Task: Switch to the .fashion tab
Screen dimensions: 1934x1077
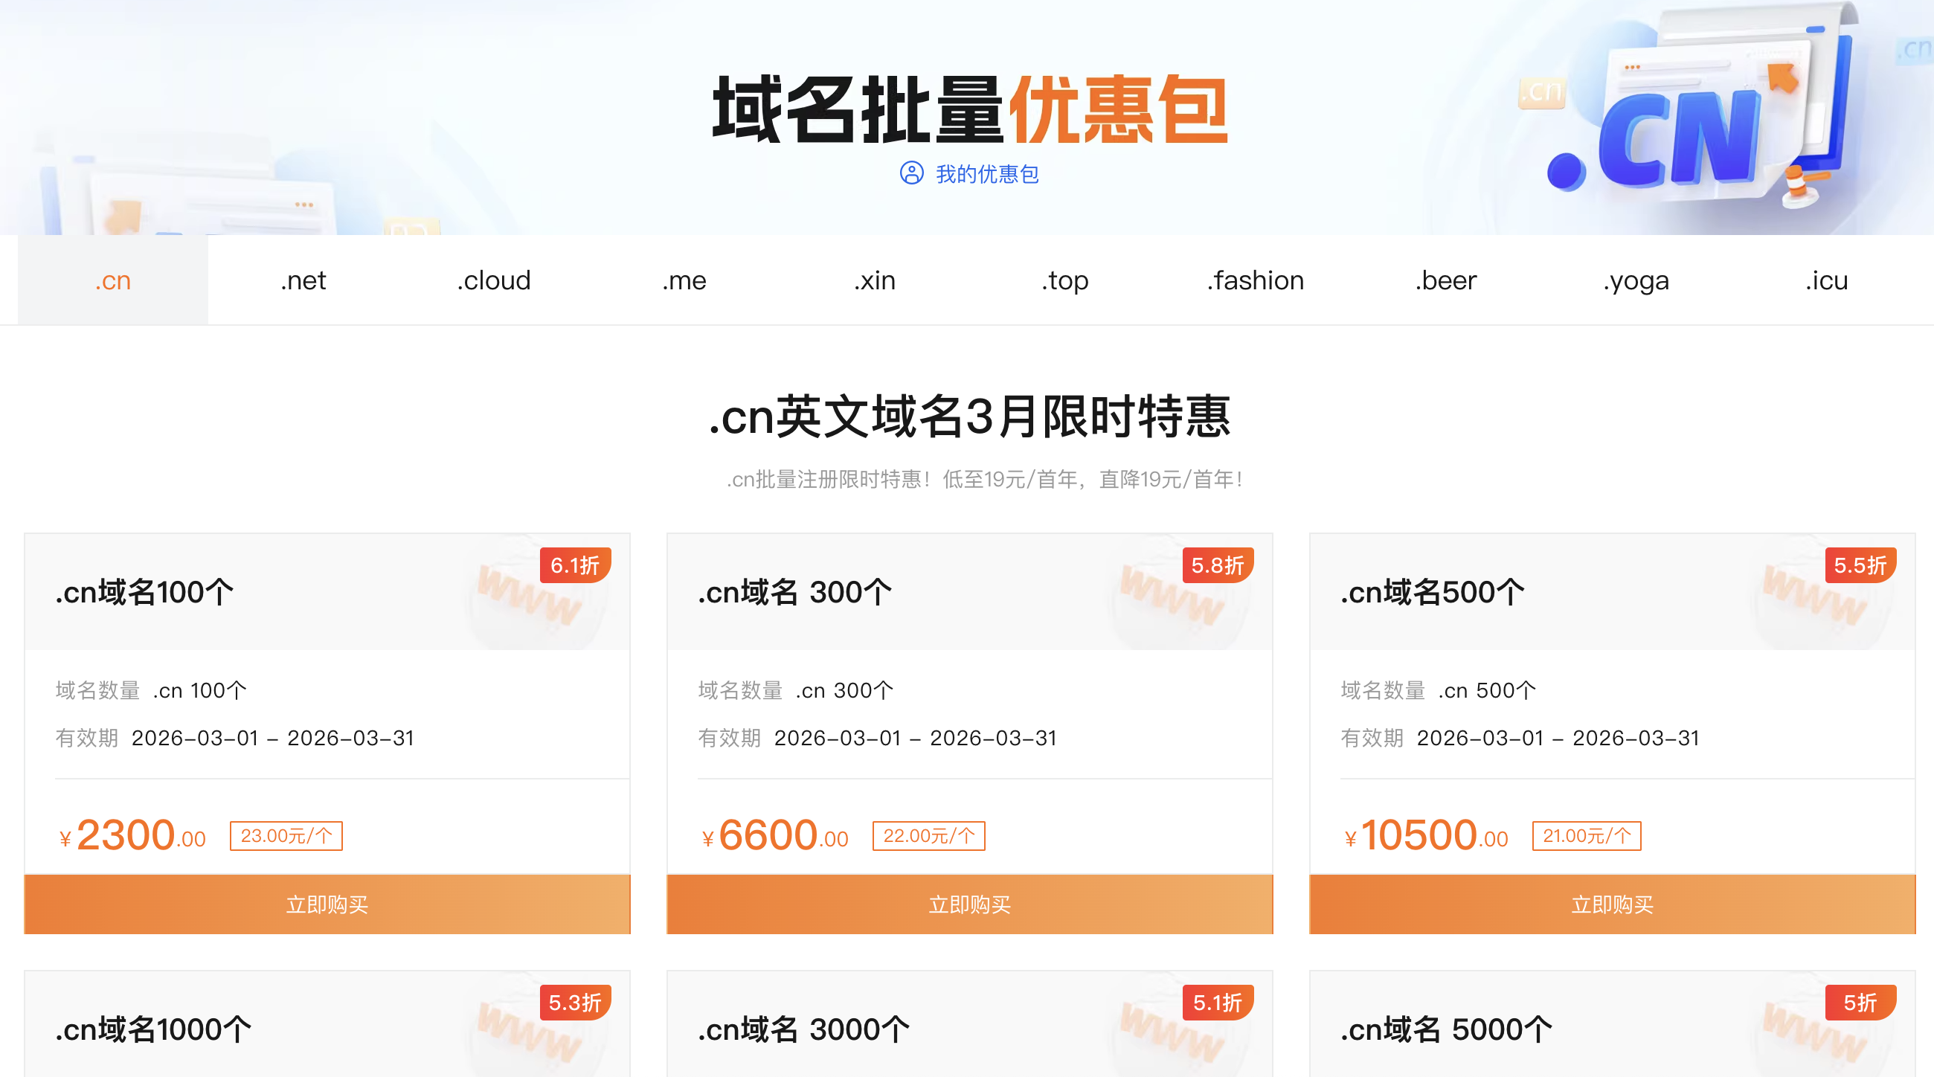Action: coord(1256,280)
